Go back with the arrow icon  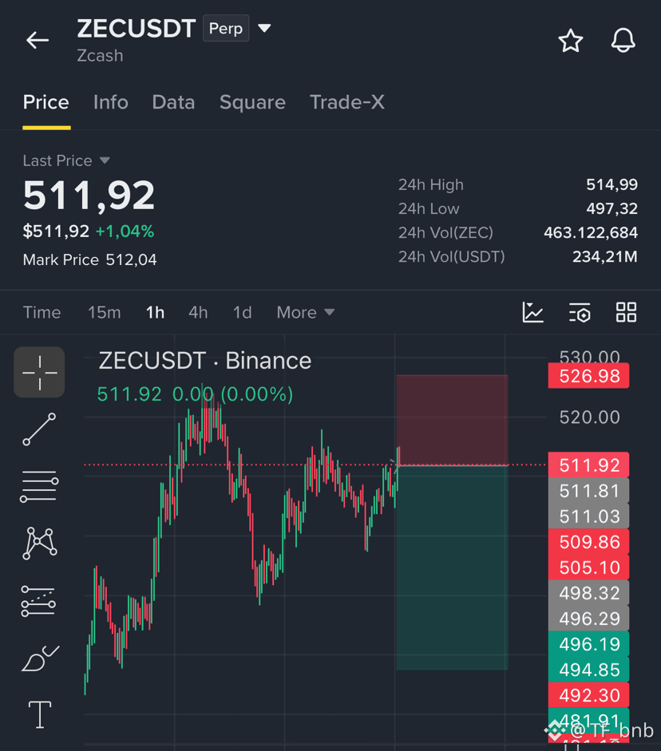tap(38, 40)
